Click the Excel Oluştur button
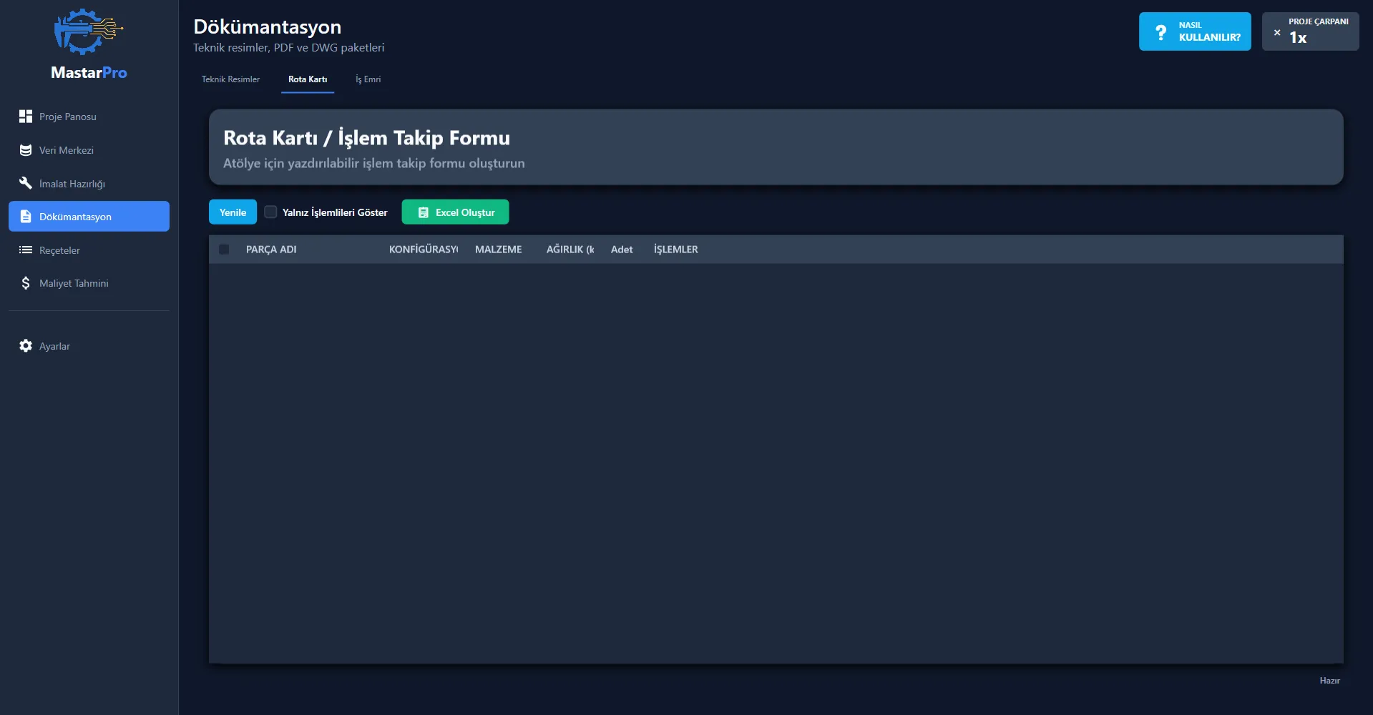 pos(455,212)
